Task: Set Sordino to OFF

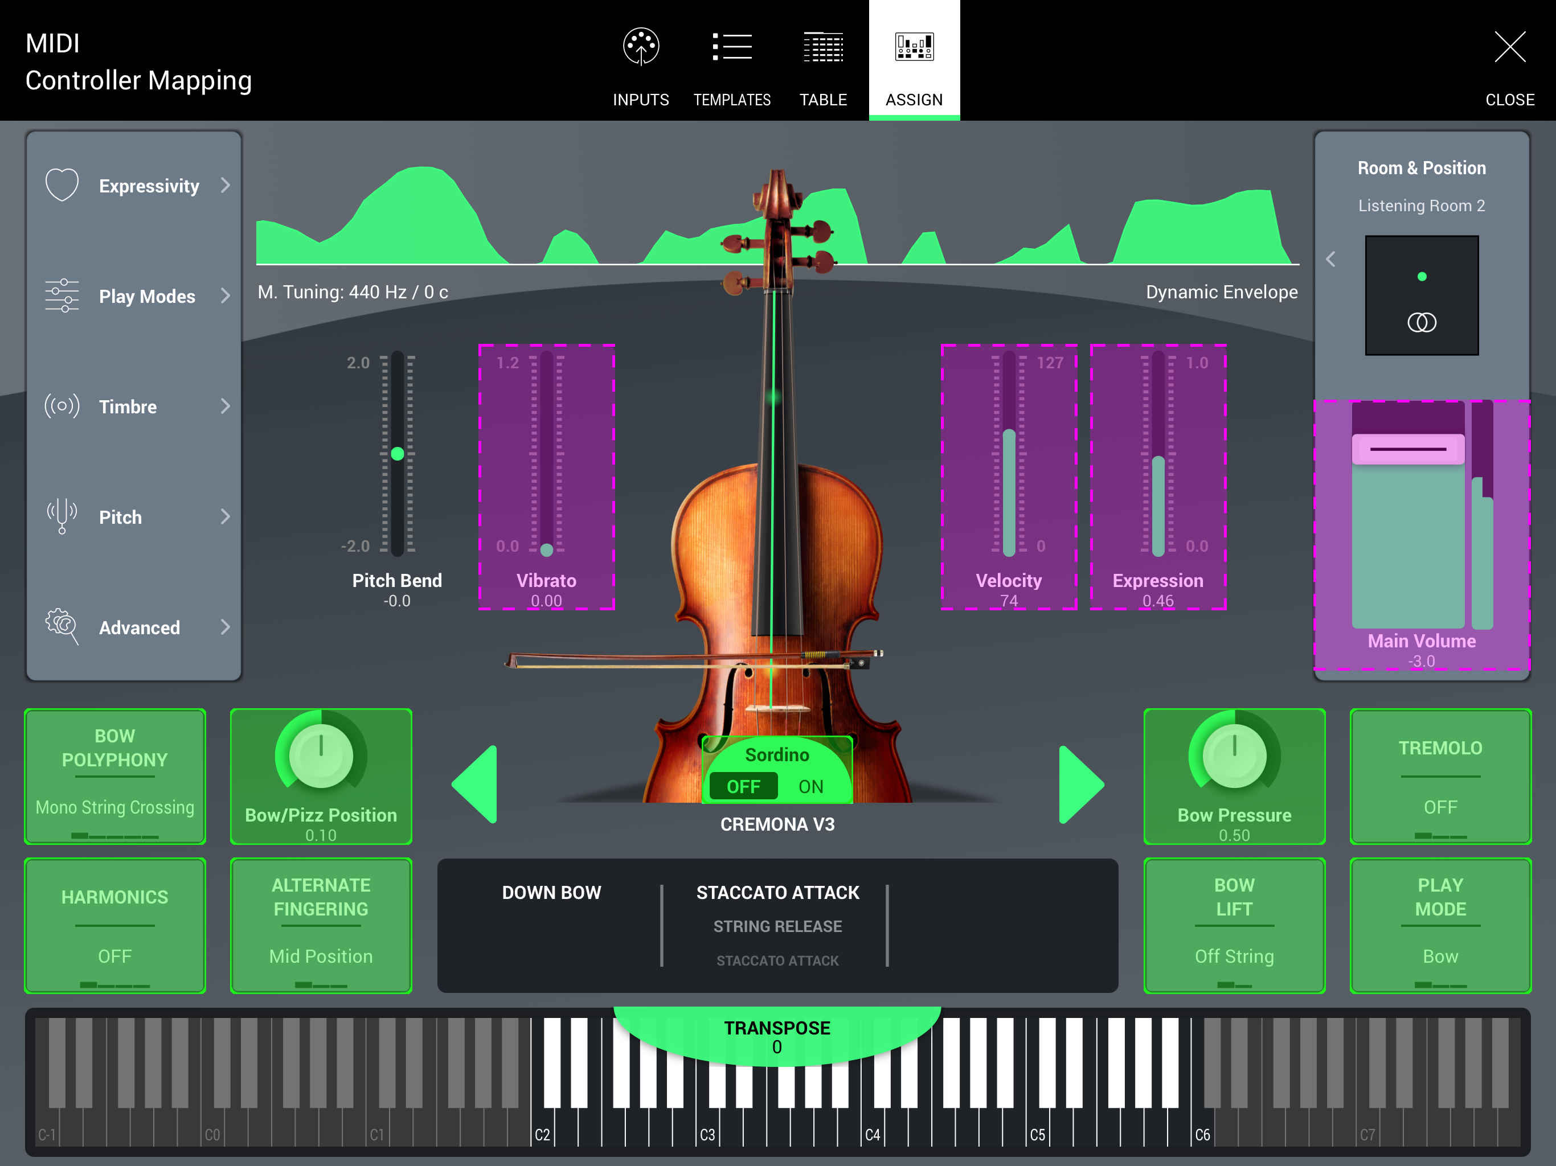Action: (x=743, y=786)
